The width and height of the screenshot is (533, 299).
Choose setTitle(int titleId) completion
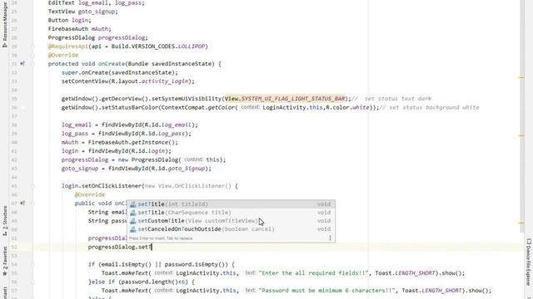[x=232, y=204]
